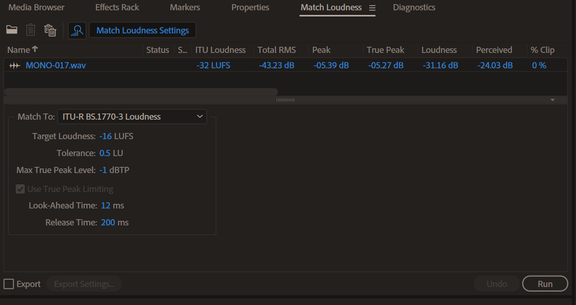Click the -43.23 dB Total RMS value
Image resolution: width=576 pixels, height=305 pixels.
pos(276,65)
